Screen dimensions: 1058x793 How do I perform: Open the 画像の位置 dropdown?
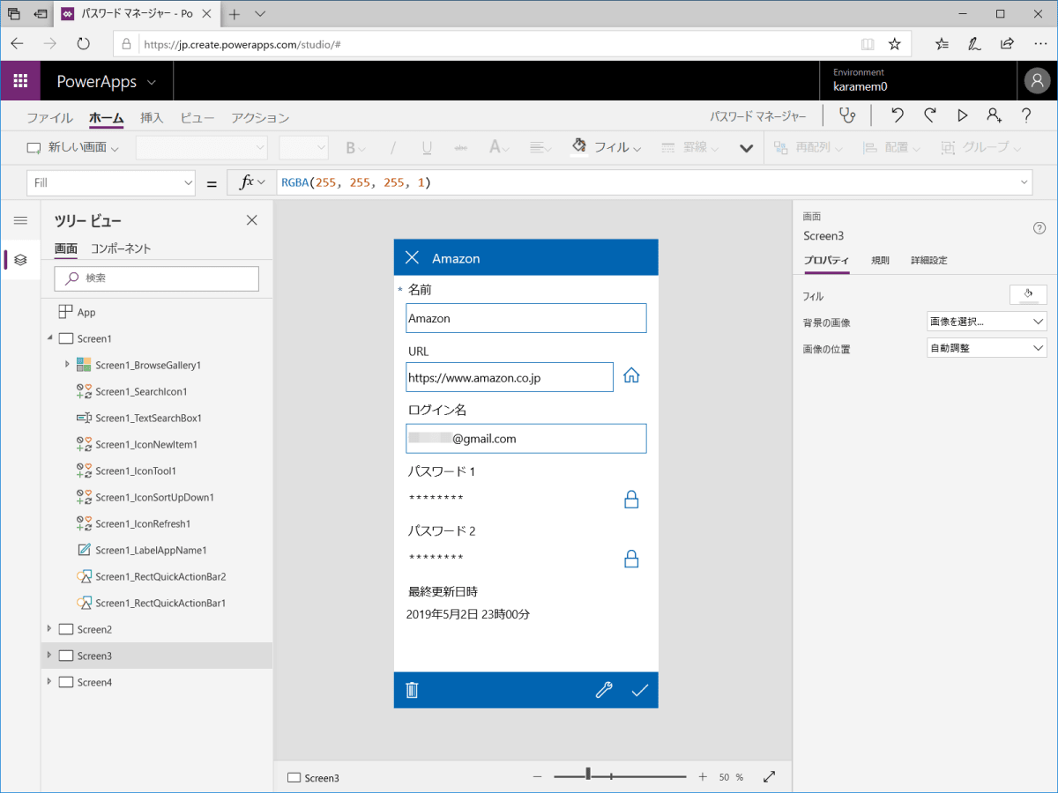pyautogui.click(x=987, y=348)
